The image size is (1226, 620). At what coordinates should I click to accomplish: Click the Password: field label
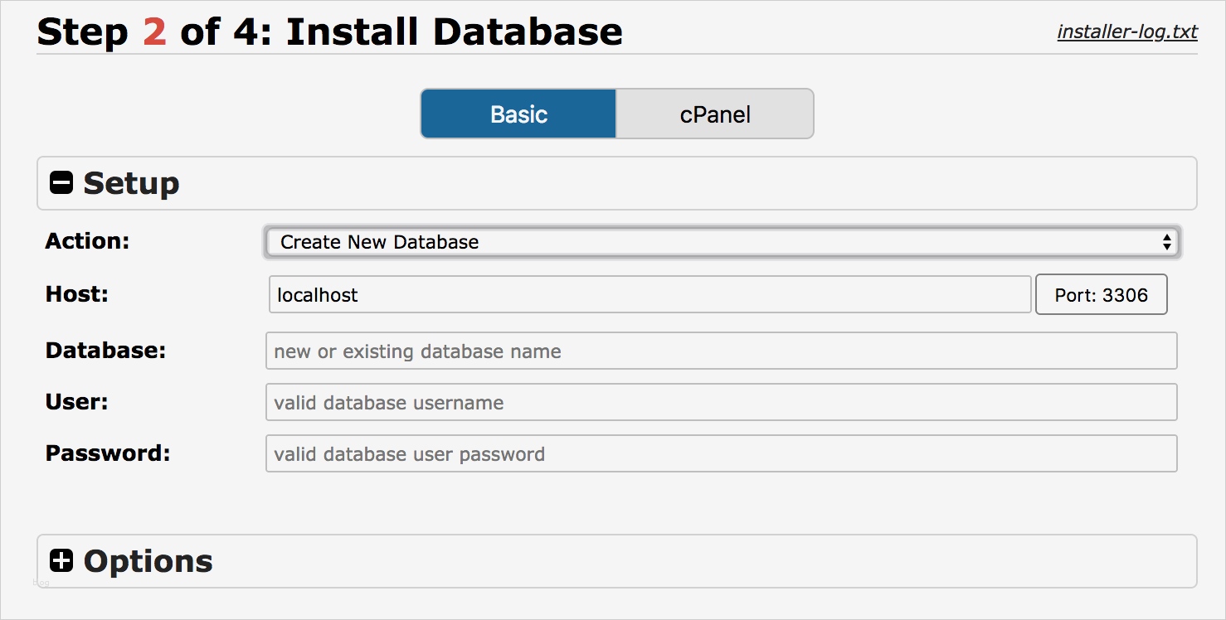108,453
